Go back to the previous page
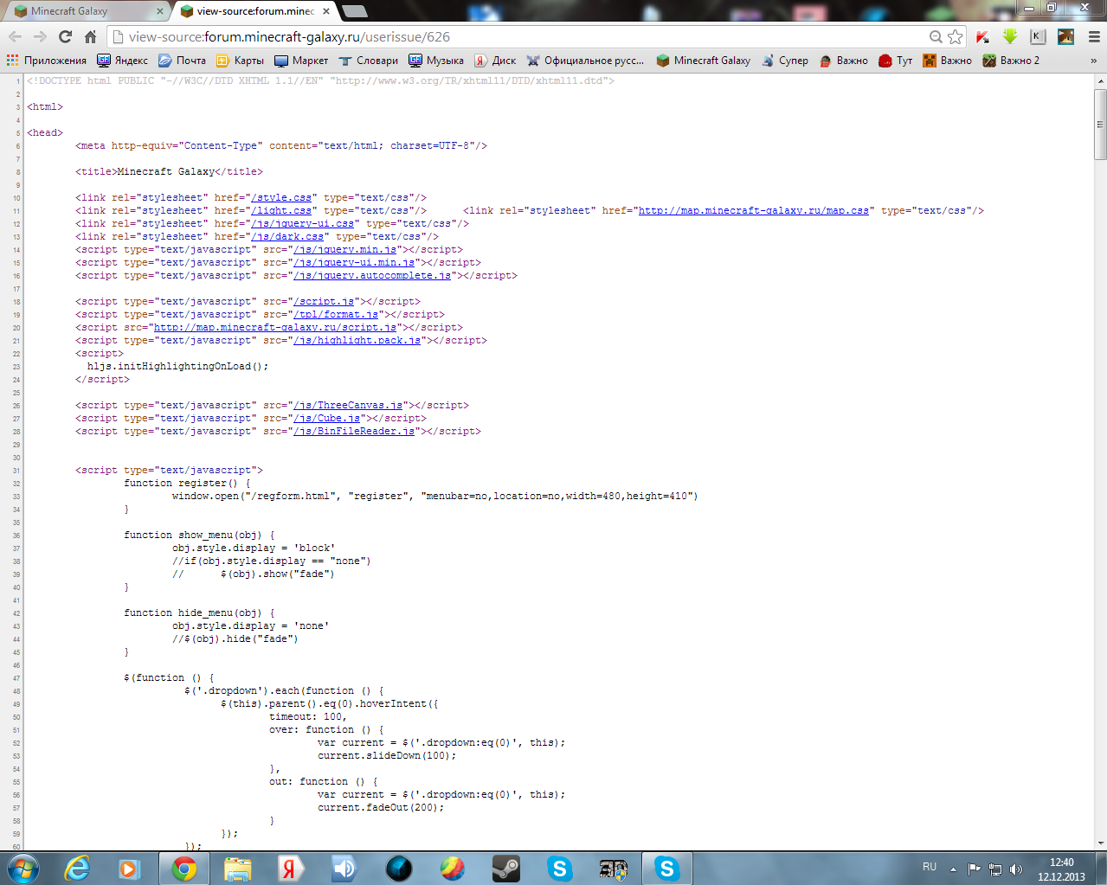 pyautogui.click(x=15, y=36)
